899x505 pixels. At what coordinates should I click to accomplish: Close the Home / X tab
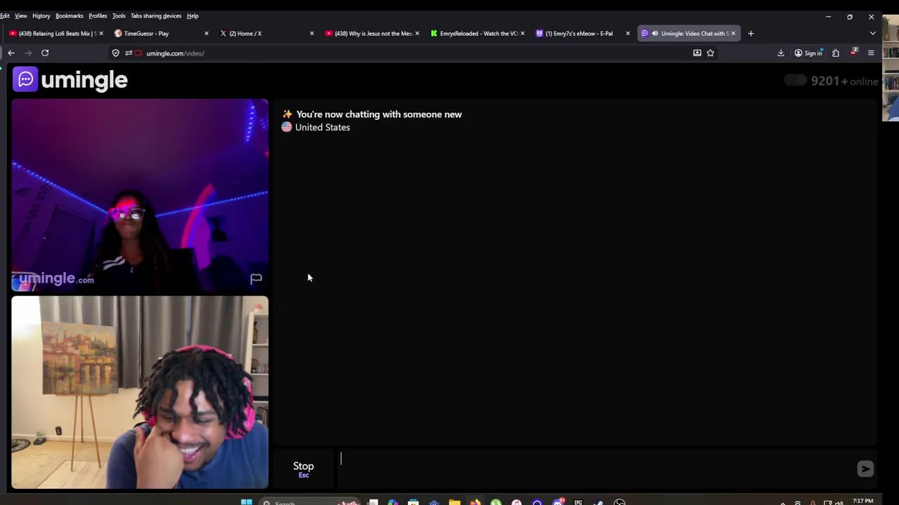(312, 33)
